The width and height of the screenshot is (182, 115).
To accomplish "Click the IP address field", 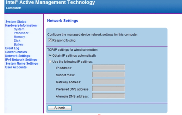I will (x=109, y=67).
